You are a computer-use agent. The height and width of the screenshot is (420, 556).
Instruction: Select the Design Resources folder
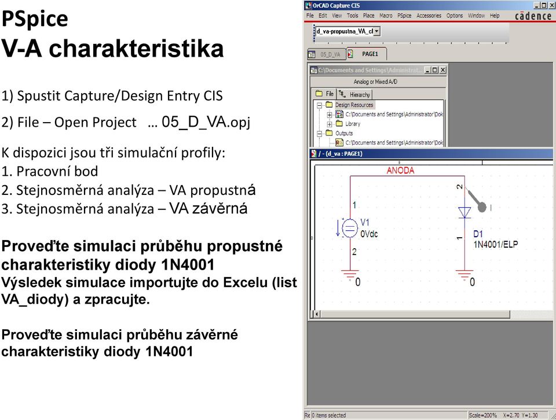354,105
